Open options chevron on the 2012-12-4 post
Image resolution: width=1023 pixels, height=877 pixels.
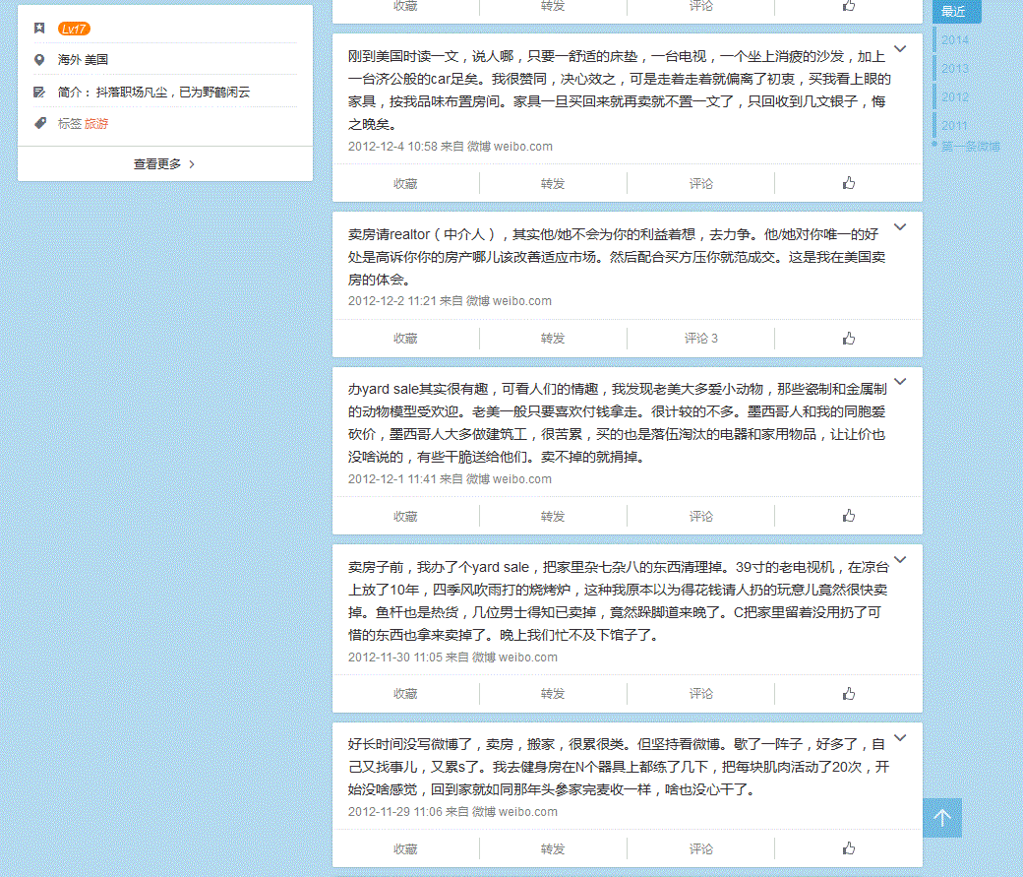(x=899, y=49)
